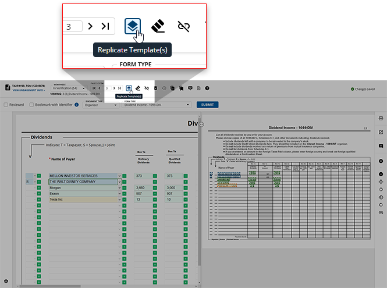Expand the MELLON INVESTOR SERVICES payer dropdown arrow
The width and height of the screenshot is (387, 288).
(119, 176)
